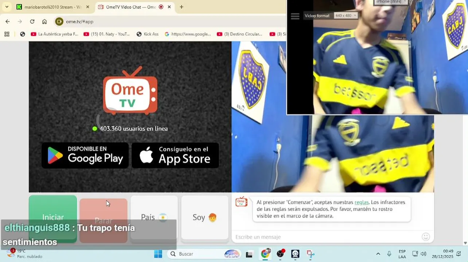468x262 pixels.
Task: Click the 403.360 usuarios en línea text
Action: pos(134,128)
